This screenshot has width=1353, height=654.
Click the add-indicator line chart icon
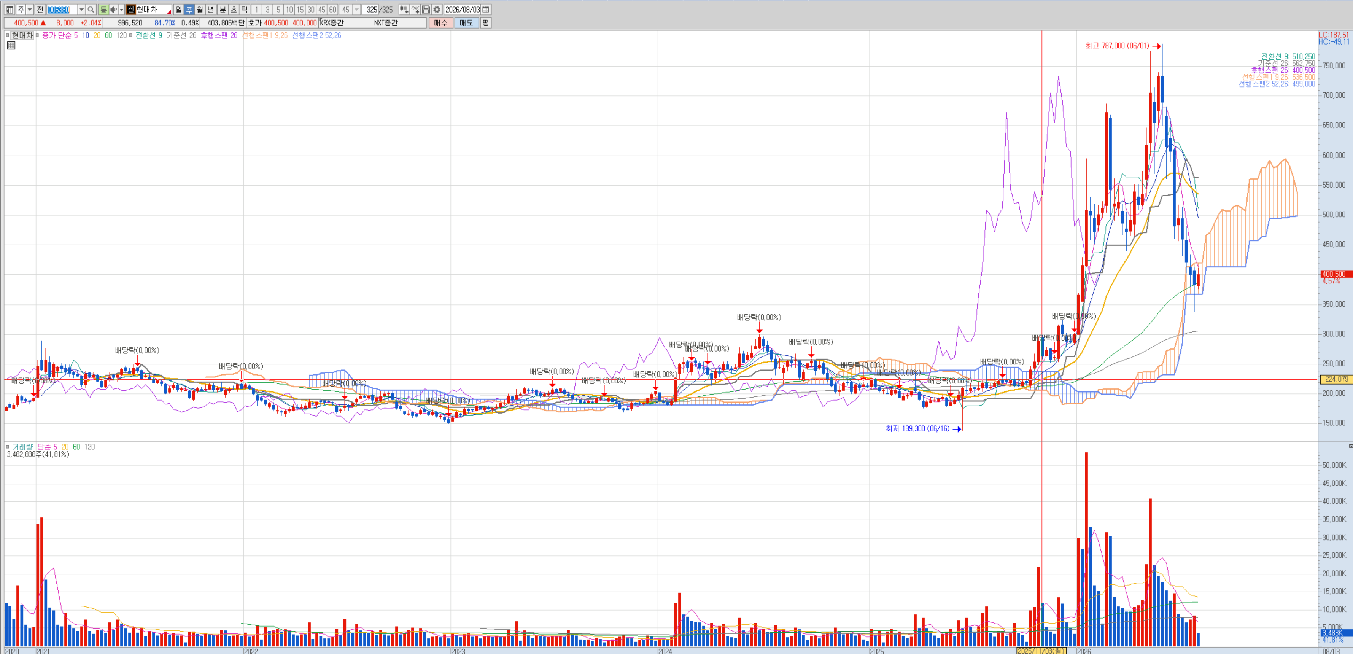pyautogui.click(x=415, y=10)
